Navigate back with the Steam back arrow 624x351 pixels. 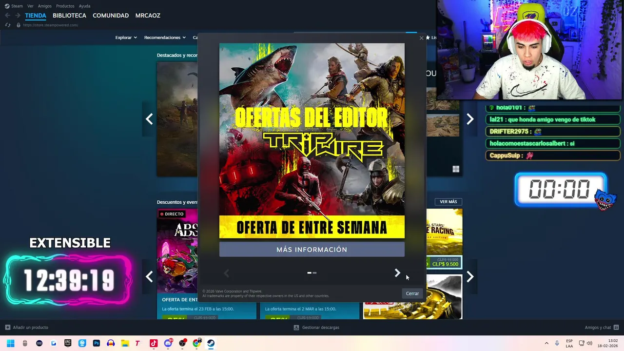pos(7,16)
